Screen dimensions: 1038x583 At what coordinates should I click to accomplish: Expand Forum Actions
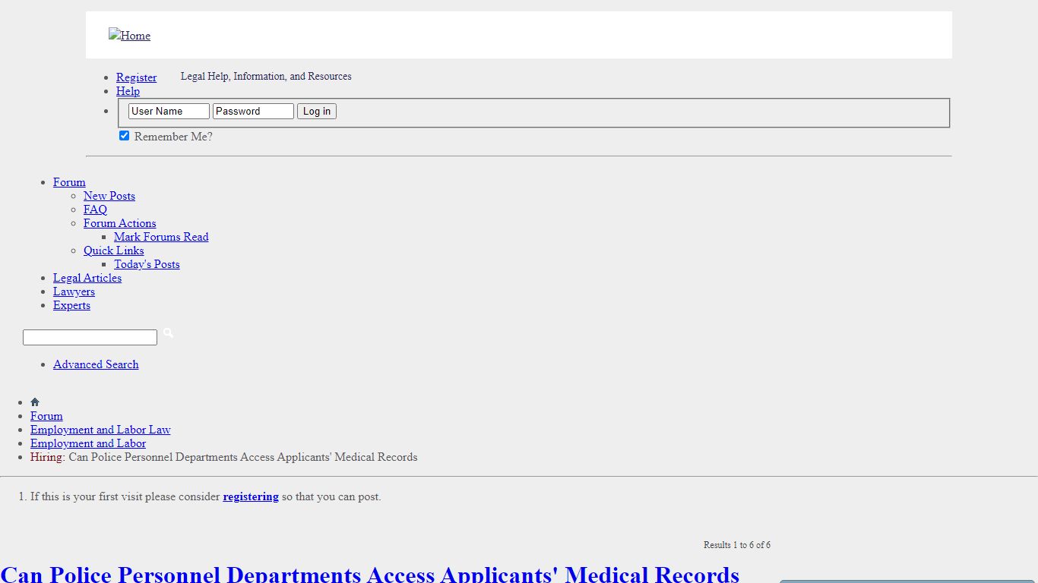(119, 223)
